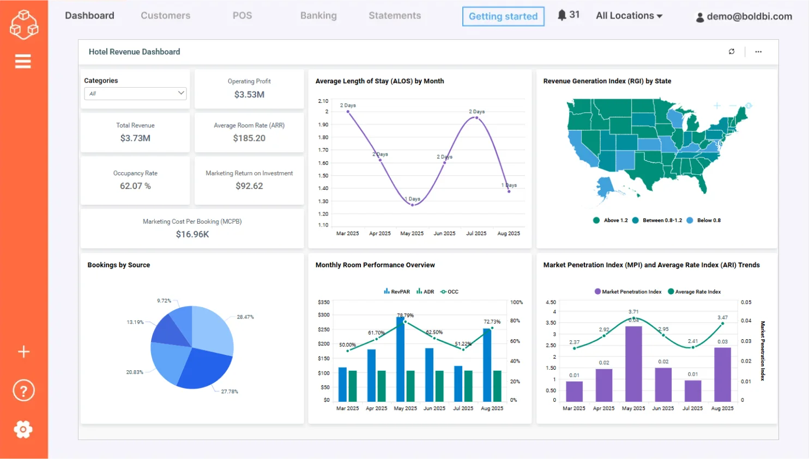
Task: Hide the Average Rate Index series via legend
Action: point(694,291)
